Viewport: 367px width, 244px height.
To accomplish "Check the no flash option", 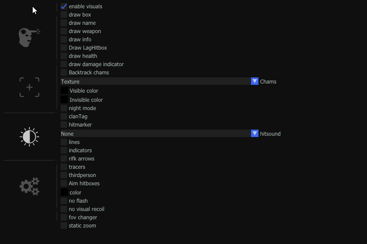I will pos(64,201).
